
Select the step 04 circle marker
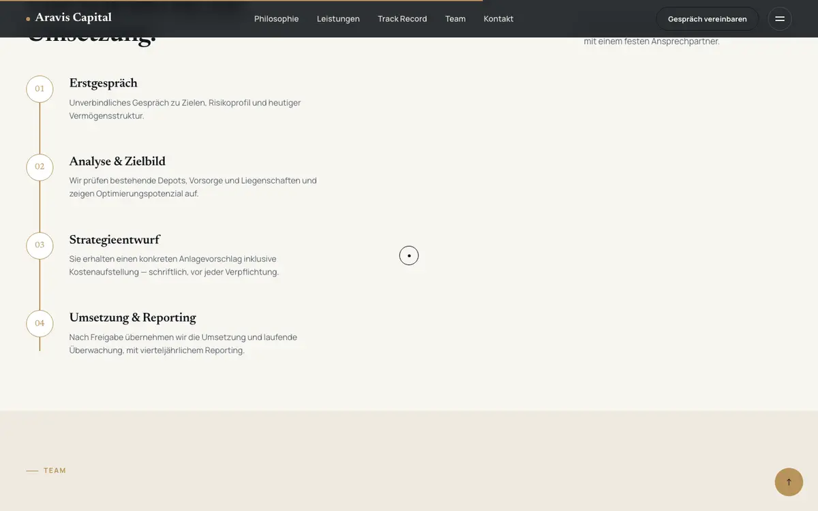point(40,323)
